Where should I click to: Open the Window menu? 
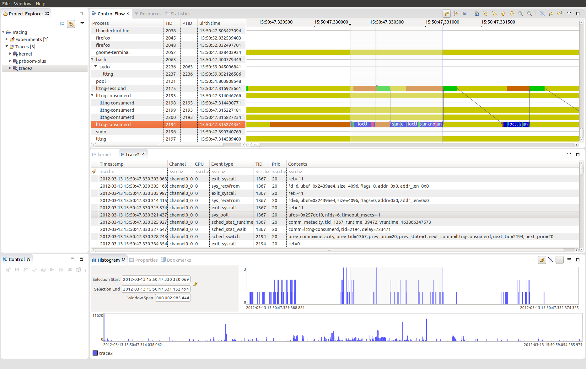(x=23, y=3)
